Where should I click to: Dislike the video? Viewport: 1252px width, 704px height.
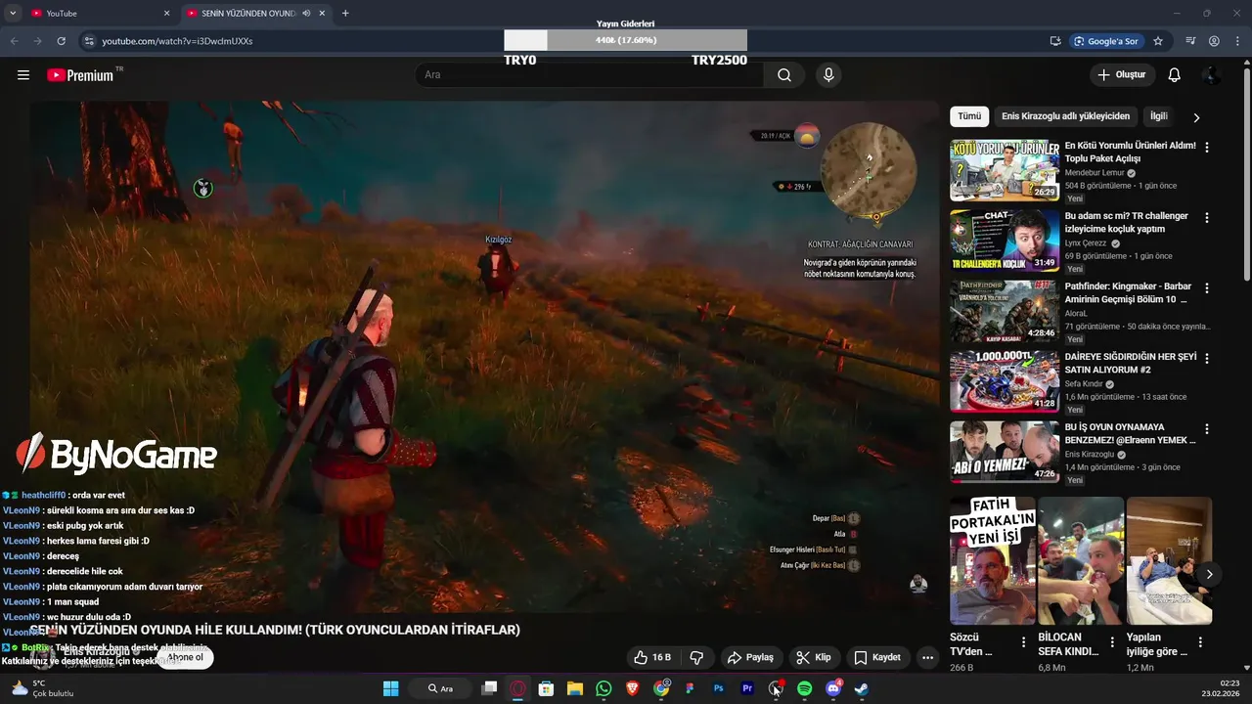697,657
